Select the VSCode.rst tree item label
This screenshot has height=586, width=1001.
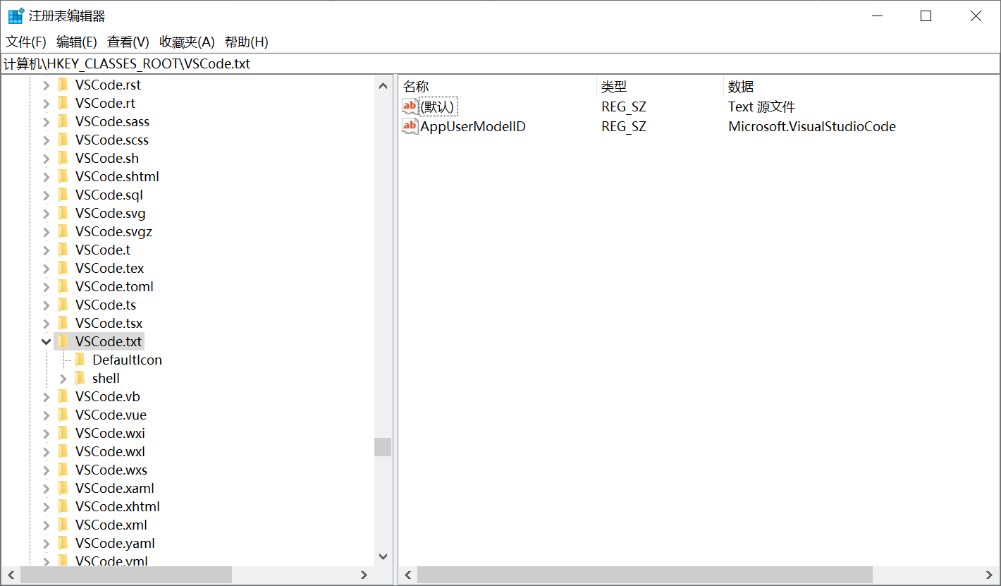pyautogui.click(x=108, y=85)
